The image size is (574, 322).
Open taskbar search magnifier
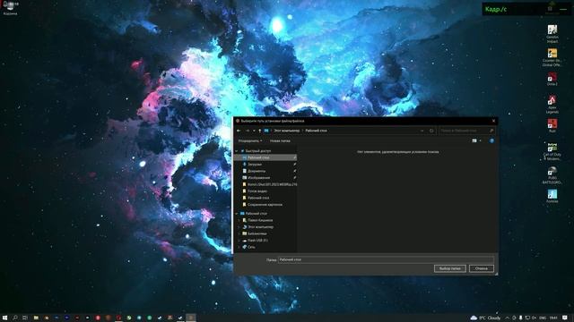point(15,318)
